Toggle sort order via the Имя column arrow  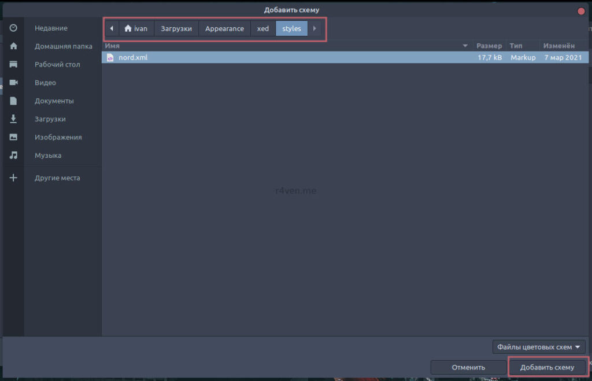point(465,46)
